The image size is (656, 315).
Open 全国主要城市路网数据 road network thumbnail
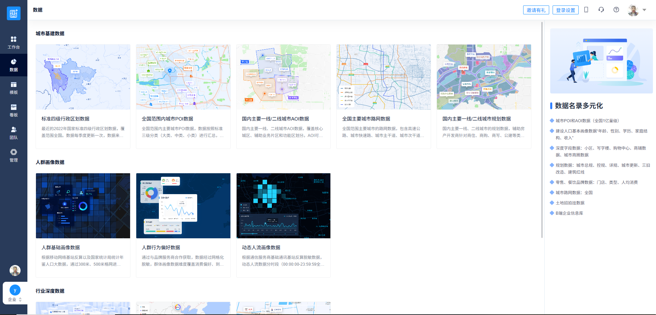(x=383, y=77)
